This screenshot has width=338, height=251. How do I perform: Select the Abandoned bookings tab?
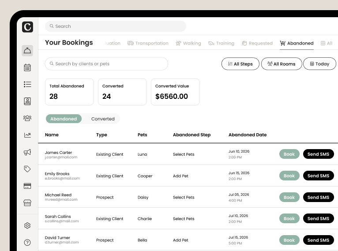click(297, 43)
